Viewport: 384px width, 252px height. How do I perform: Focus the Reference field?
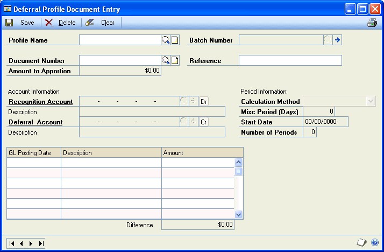coord(290,60)
